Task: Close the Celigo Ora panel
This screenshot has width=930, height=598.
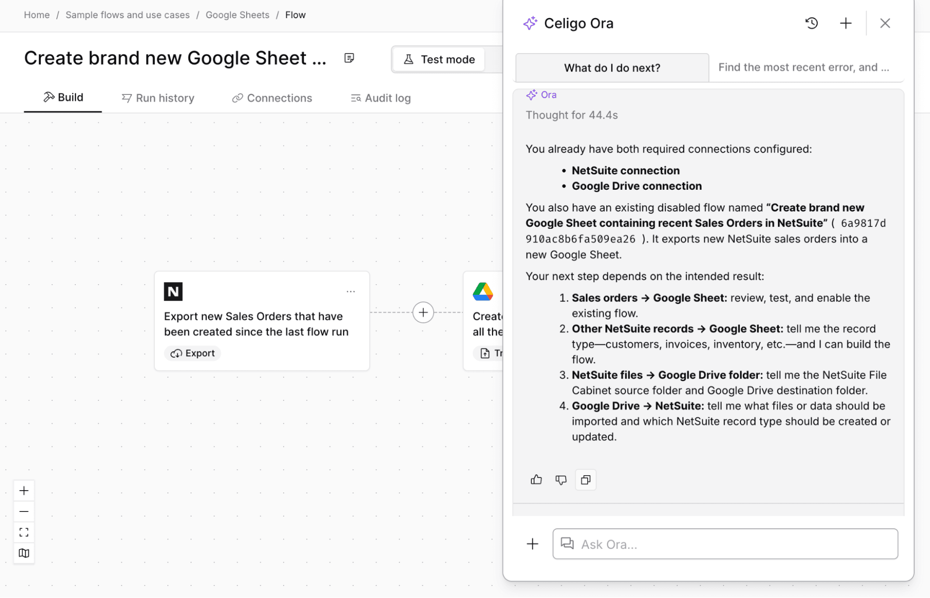Action: tap(885, 23)
